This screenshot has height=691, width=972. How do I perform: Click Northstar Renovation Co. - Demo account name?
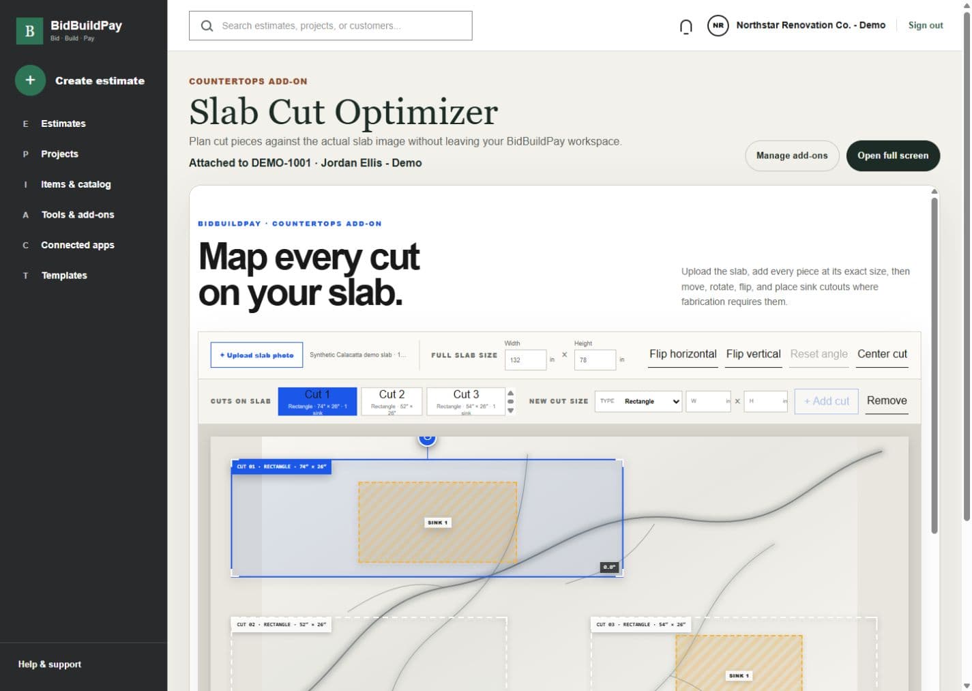(x=810, y=25)
